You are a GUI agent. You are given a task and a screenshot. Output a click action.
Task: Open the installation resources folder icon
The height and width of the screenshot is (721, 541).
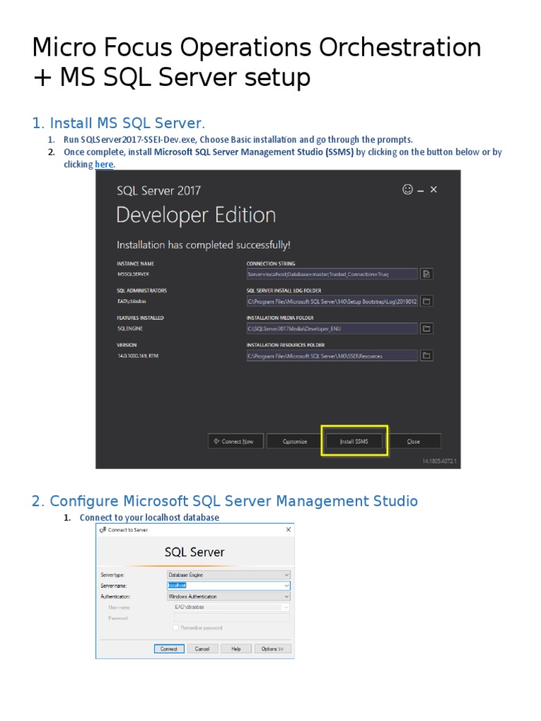[427, 356]
